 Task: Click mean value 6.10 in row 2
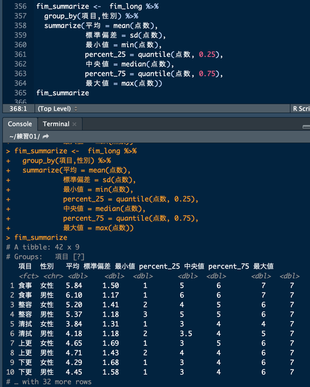pos(74,295)
